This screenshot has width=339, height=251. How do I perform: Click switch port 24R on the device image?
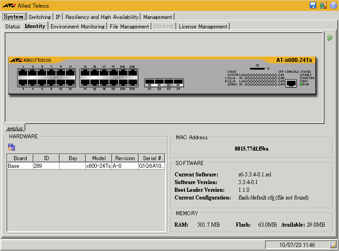click(x=132, y=83)
